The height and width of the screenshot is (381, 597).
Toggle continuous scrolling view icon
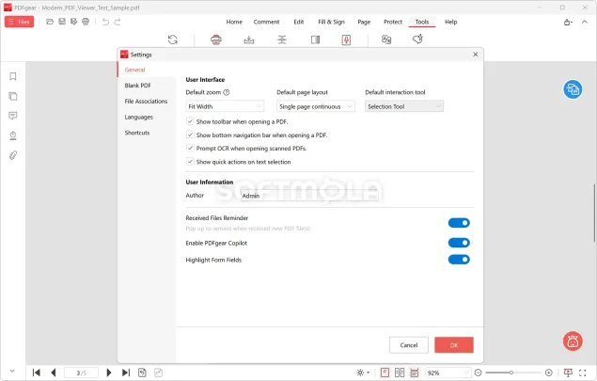415,373
